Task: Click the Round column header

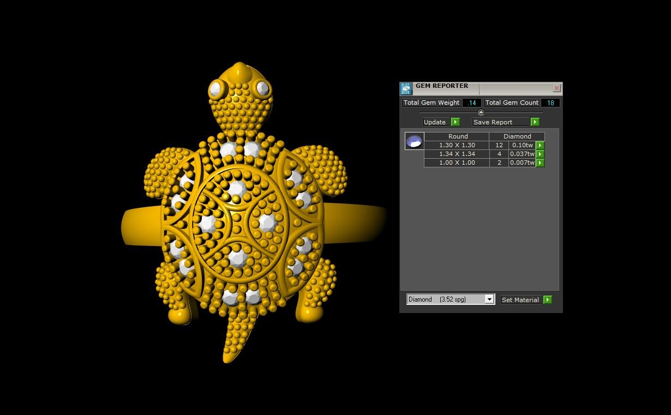Action: pos(458,136)
